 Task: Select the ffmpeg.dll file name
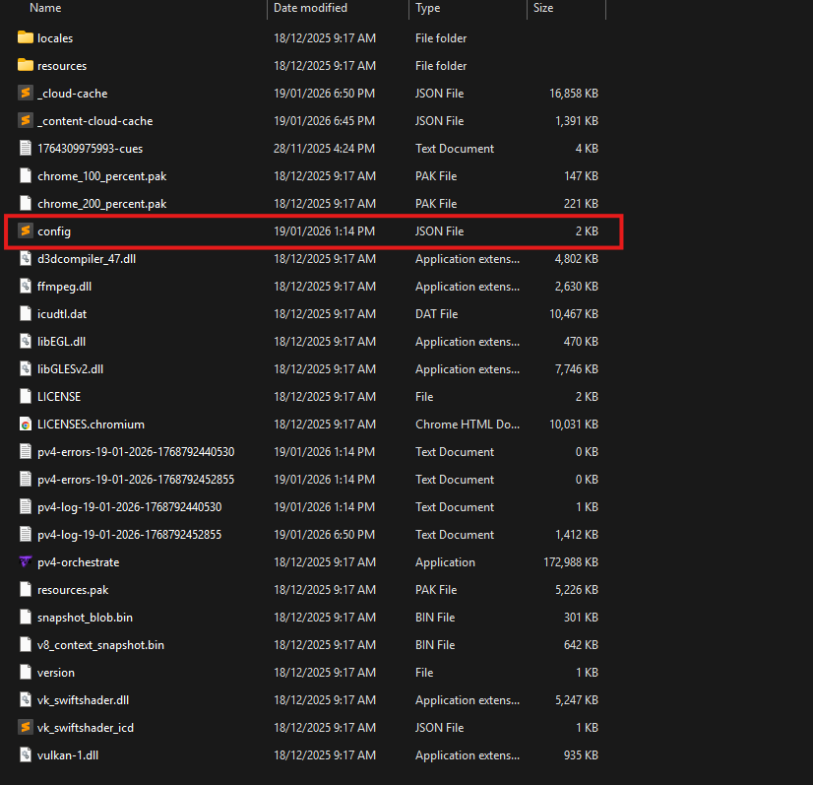(64, 287)
